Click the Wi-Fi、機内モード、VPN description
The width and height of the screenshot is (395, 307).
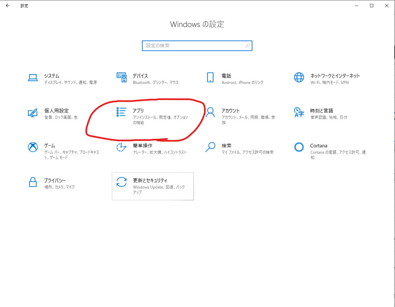(329, 82)
